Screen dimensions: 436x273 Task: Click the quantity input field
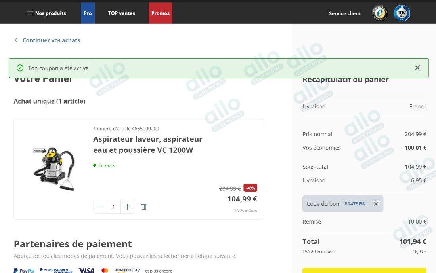pos(113,207)
